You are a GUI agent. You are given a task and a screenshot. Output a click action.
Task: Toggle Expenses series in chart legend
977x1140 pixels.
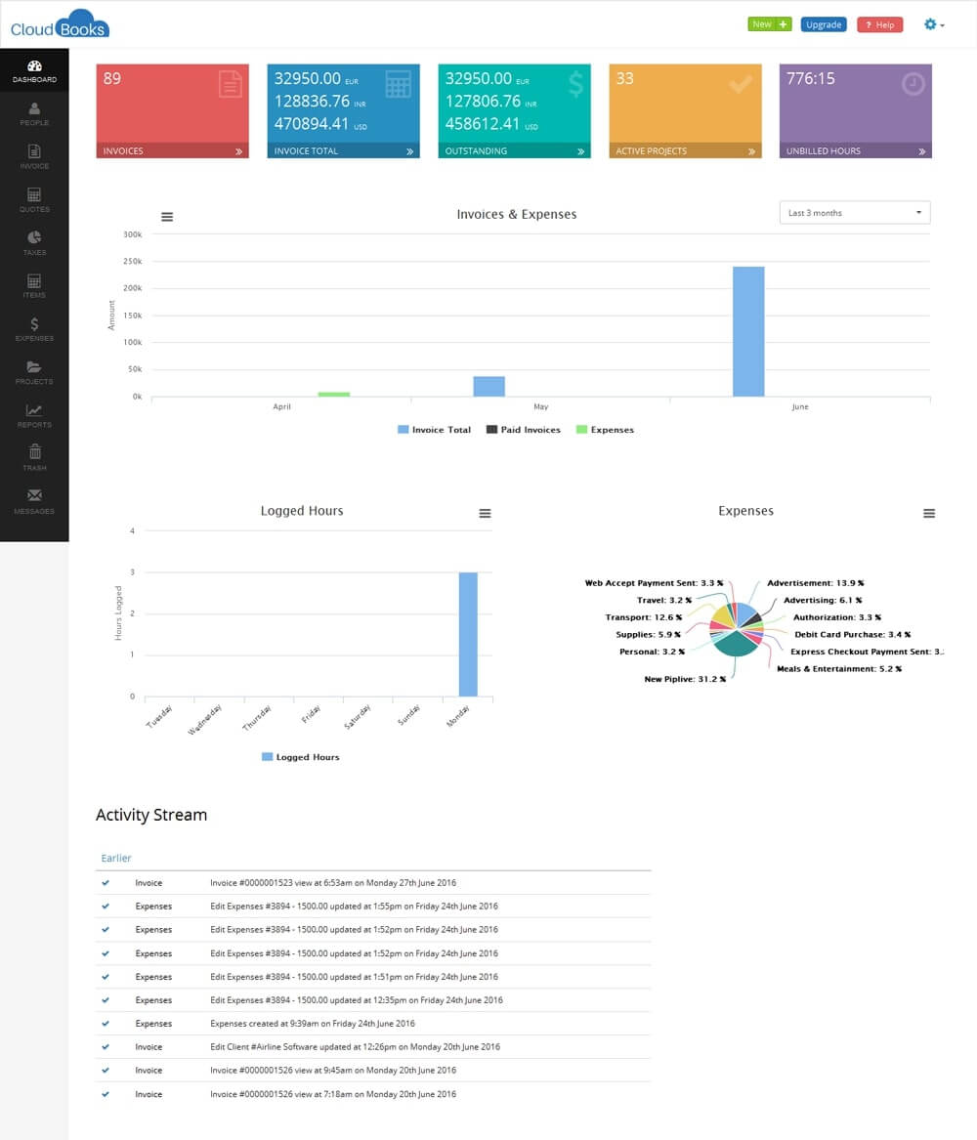point(605,430)
